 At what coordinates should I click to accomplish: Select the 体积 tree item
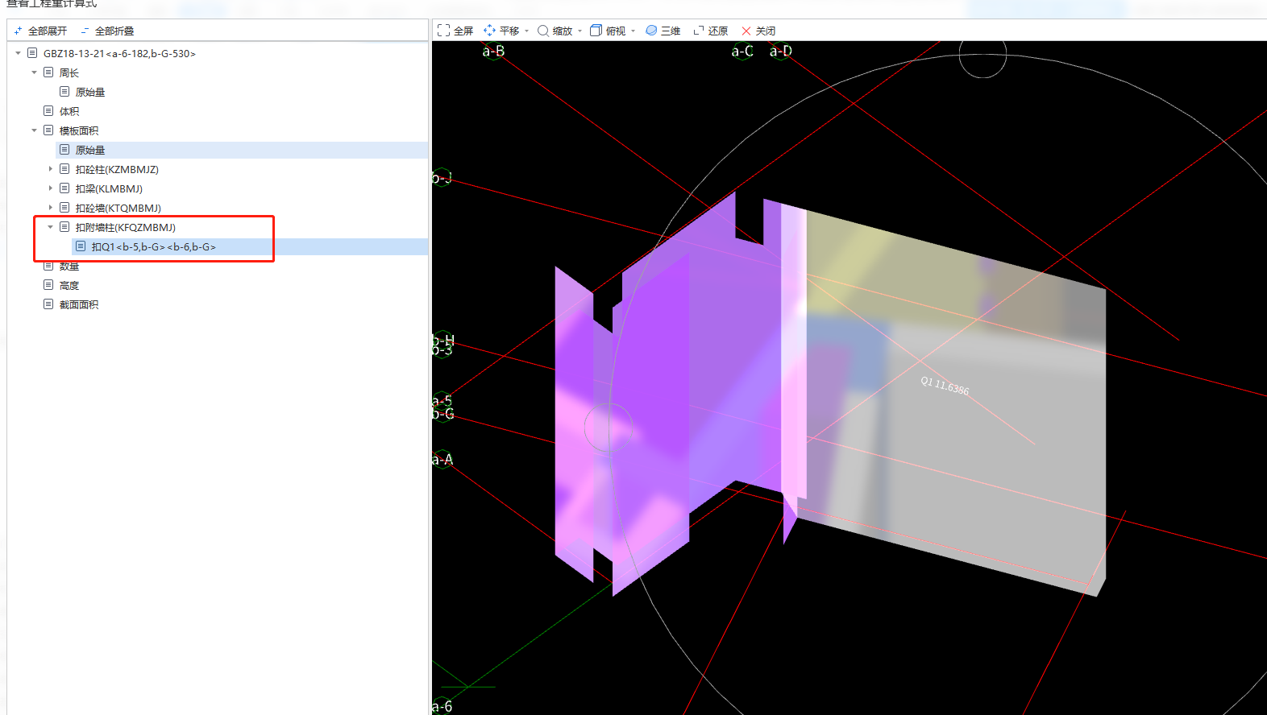pyautogui.click(x=69, y=111)
